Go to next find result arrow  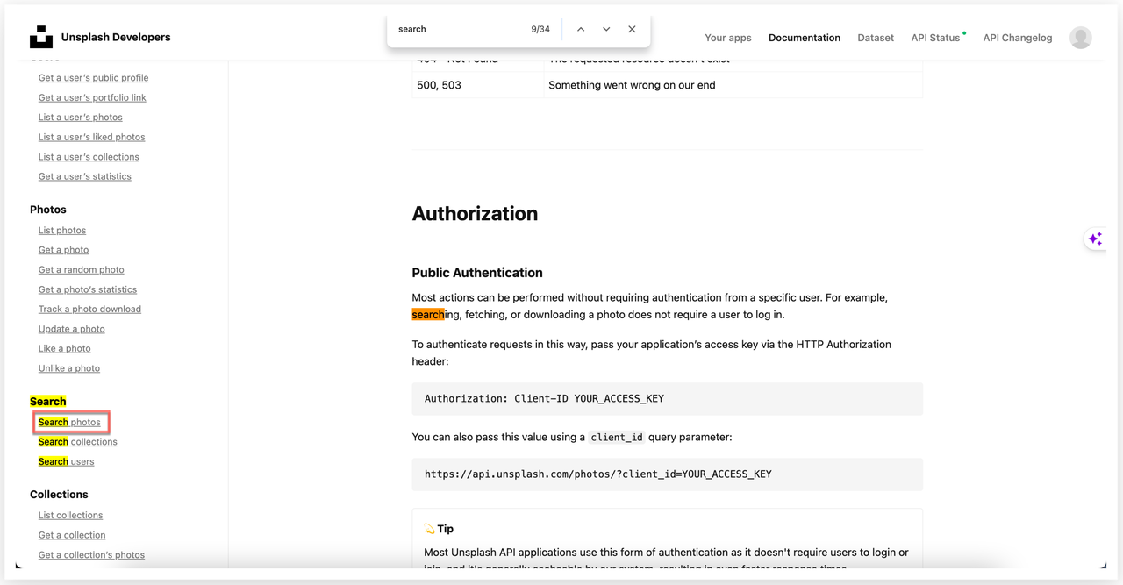(x=606, y=29)
